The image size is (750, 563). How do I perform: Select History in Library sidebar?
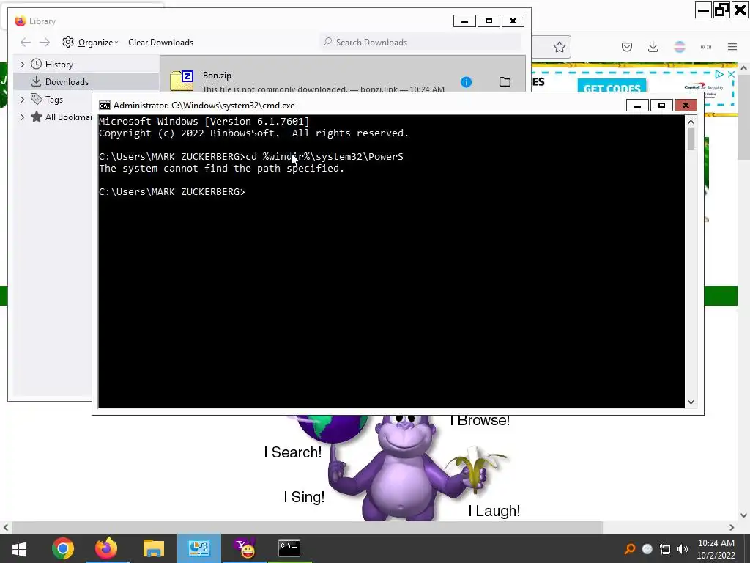coord(59,65)
